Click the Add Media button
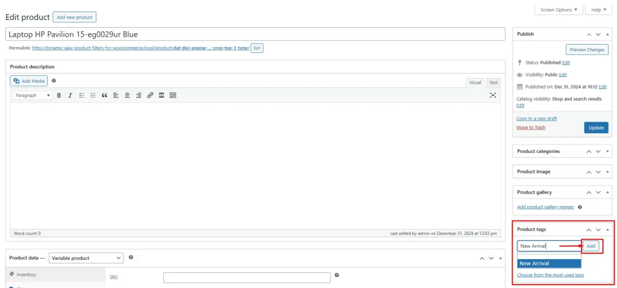 click(x=29, y=81)
